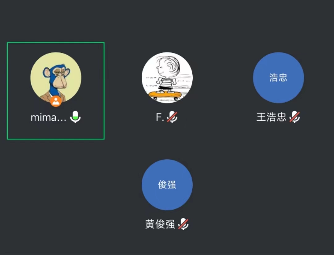Click the muted microphone icon next to F.
The width and height of the screenshot is (334, 255).
(x=172, y=117)
